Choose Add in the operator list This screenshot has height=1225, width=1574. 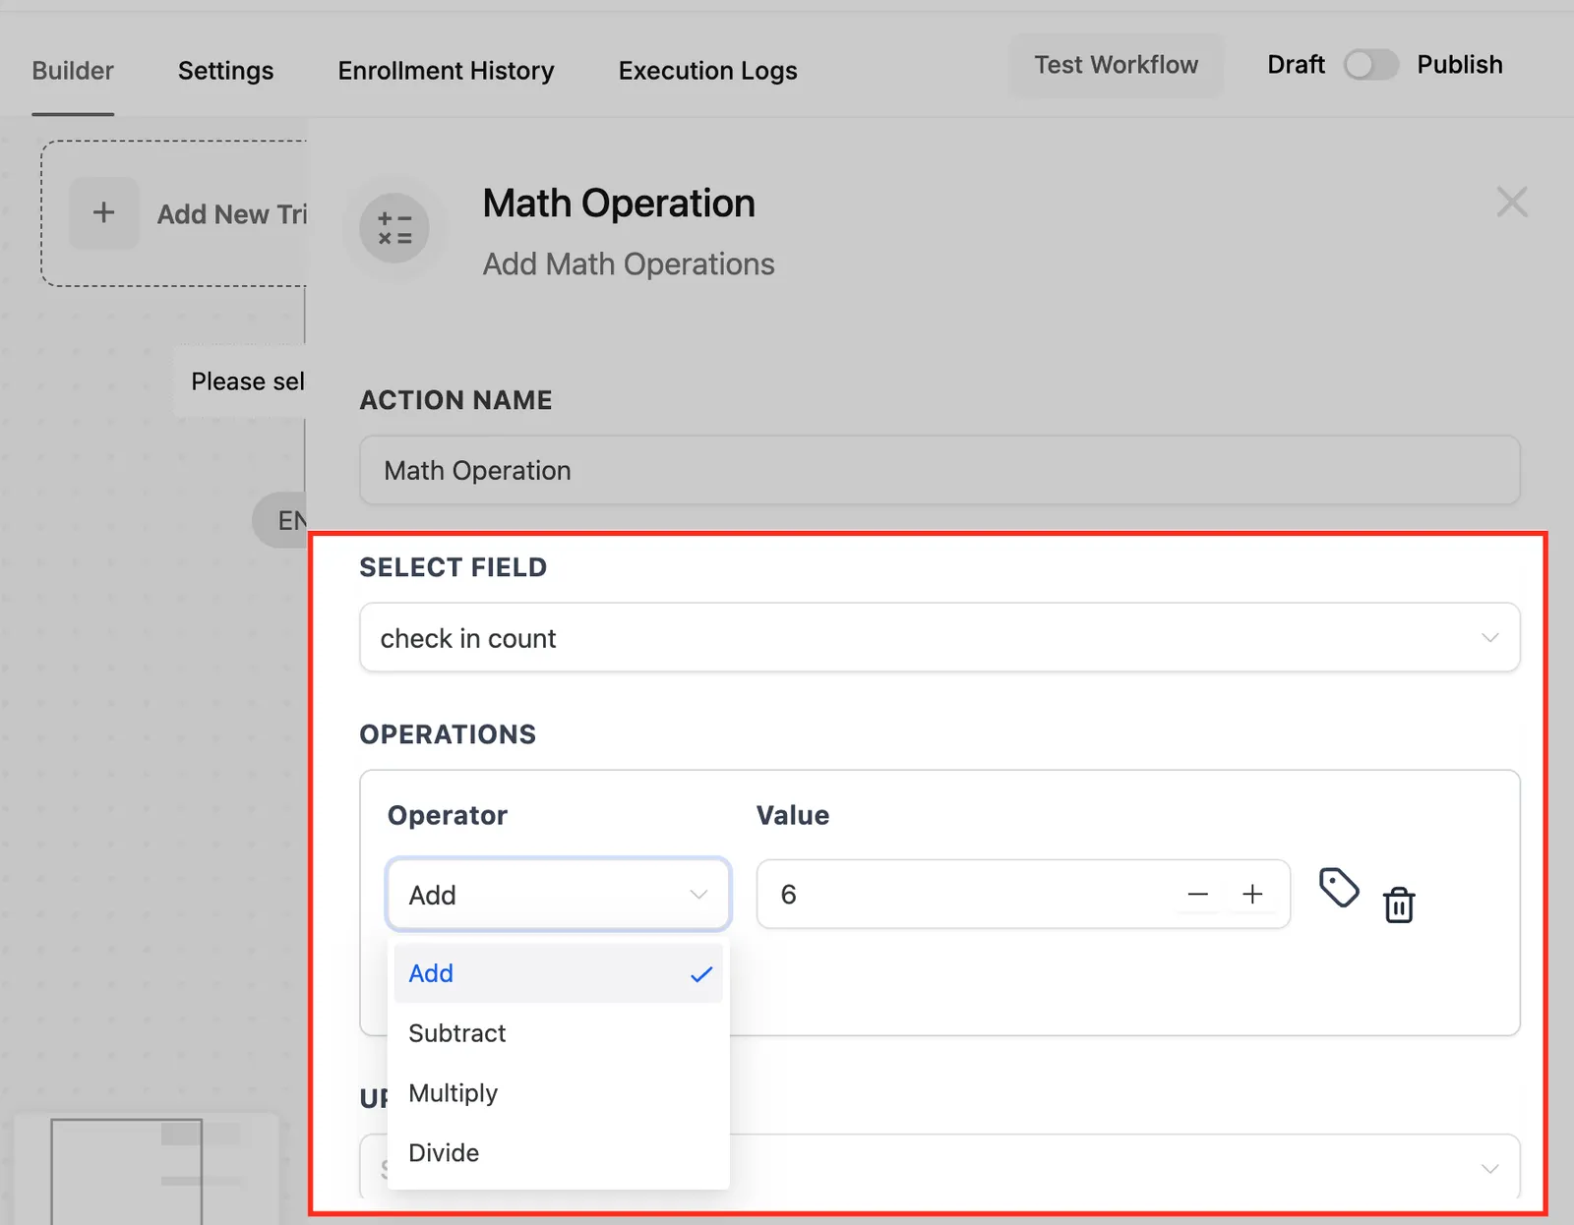559,973
